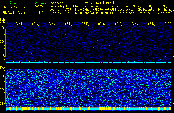Click the Lch 0.9 kHz axis label

click(x=2, y=42)
